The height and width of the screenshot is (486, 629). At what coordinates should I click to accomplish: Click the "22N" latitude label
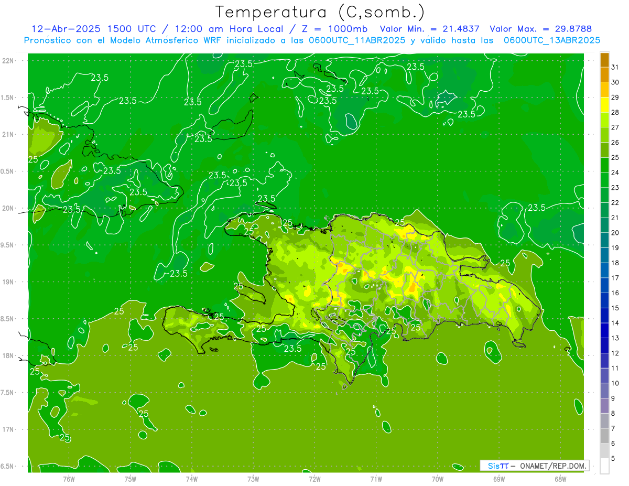click(x=8, y=60)
